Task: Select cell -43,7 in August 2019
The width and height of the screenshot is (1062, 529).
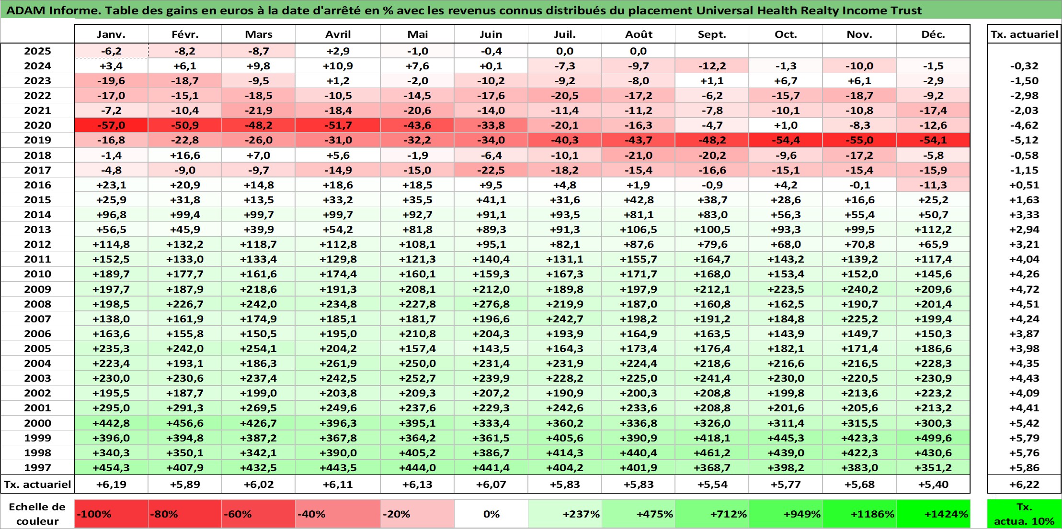Action: [x=639, y=140]
